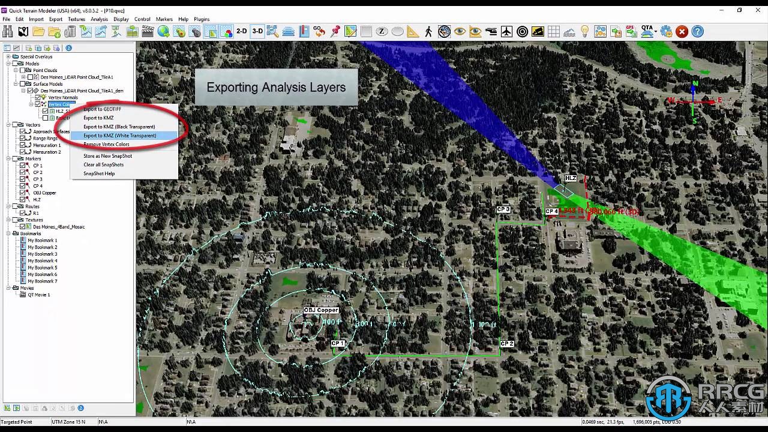Select QT Movie 1 in tree
The image size is (768, 432).
(38, 295)
